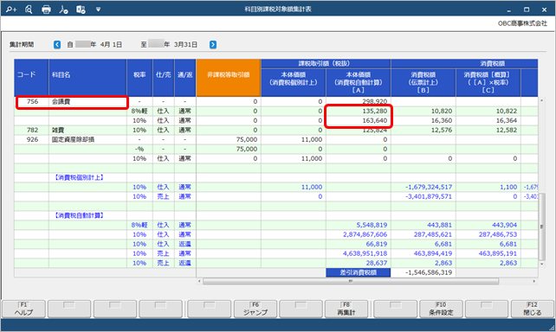
Task: Select the 28,637 returned sales amount
Action: [359, 264]
